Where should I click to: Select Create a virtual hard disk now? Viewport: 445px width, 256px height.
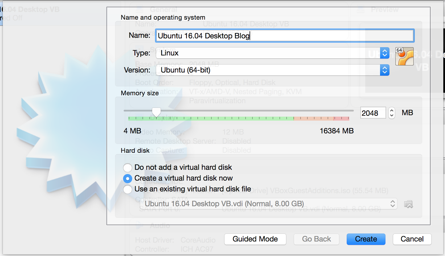click(x=128, y=178)
